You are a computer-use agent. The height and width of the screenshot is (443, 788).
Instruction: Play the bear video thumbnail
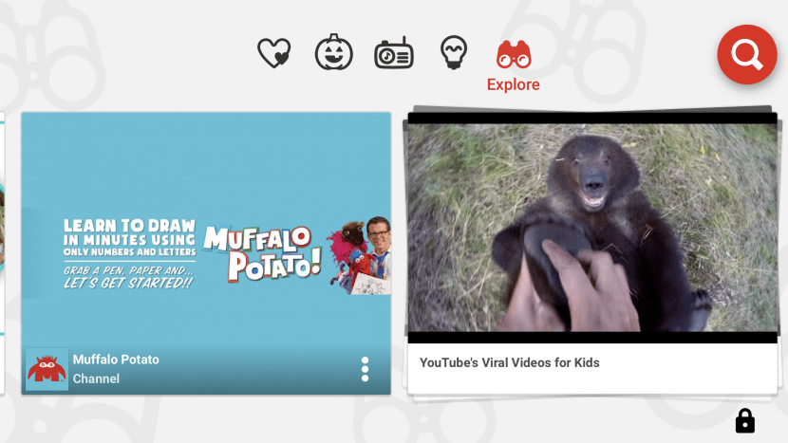point(592,228)
